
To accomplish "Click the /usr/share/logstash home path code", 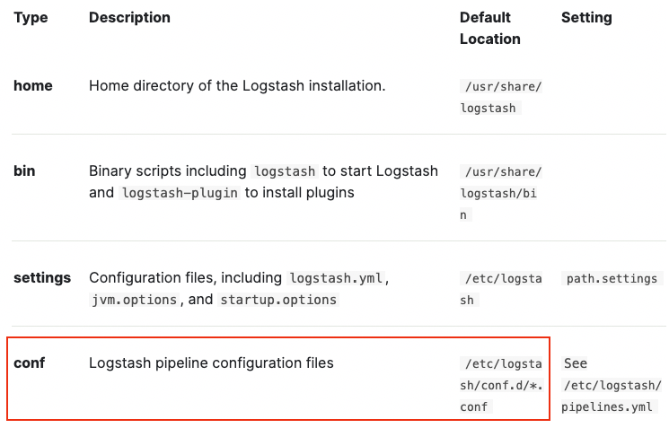I will pos(501,97).
